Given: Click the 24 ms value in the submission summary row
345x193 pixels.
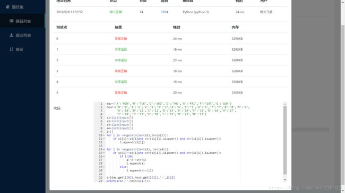Looking at the screenshot, I should coord(240,12).
